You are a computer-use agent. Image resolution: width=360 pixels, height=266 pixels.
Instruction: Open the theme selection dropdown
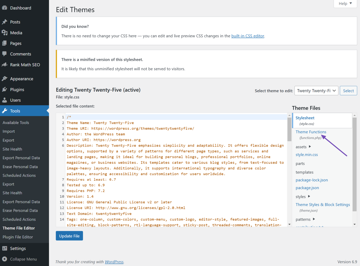[x=316, y=91]
